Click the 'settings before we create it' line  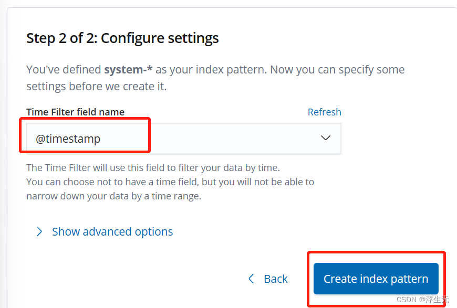coord(96,86)
